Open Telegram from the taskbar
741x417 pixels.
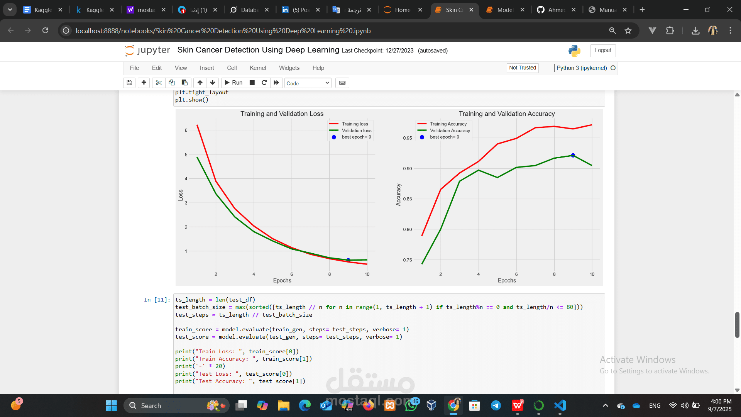coord(496,405)
